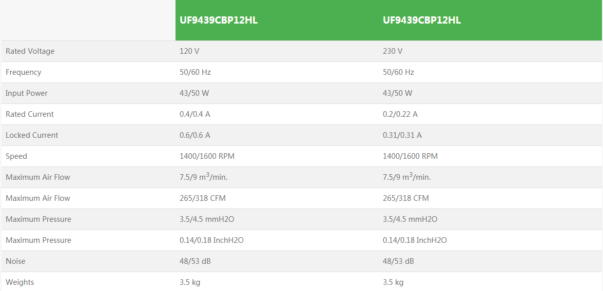Click Maximum Pressure label for mmH2O row
The width and height of the screenshot is (603, 291).
pos(38,219)
